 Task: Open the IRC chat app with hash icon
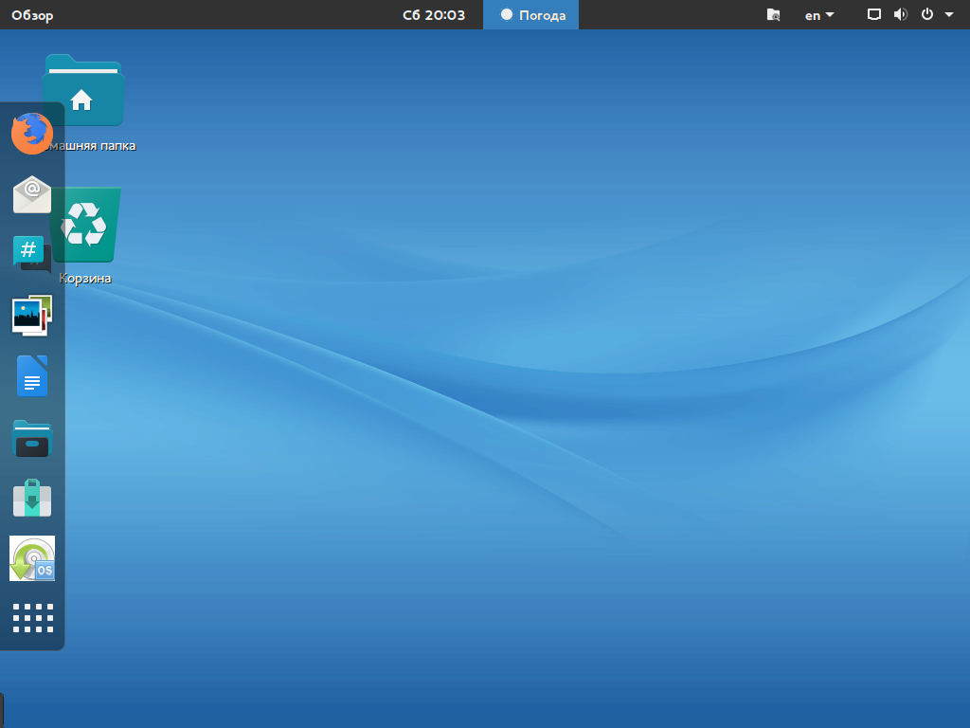coord(32,254)
